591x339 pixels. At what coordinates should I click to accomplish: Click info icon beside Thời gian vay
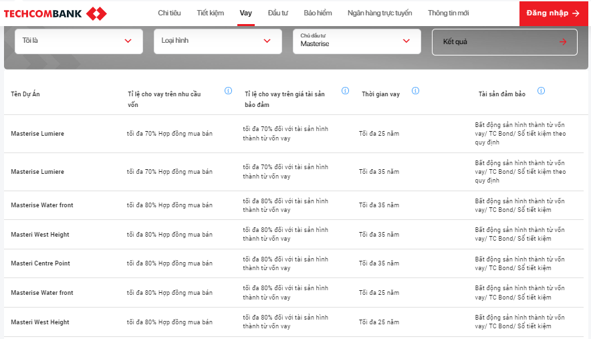(x=415, y=90)
